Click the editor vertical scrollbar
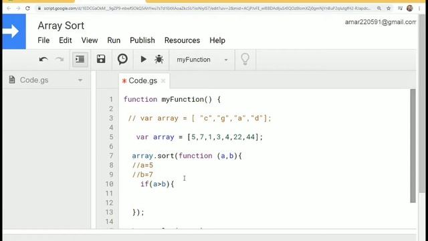Viewport: 428px width, 241px height. pyautogui.click(x=413, y=146)
